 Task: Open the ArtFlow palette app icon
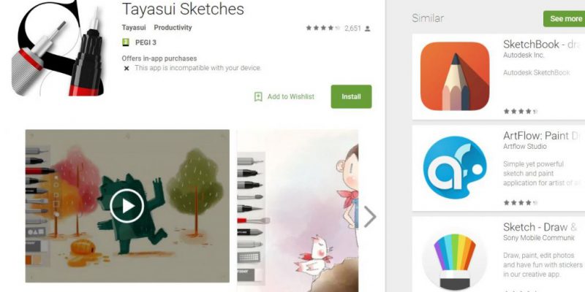pos(455,168)
